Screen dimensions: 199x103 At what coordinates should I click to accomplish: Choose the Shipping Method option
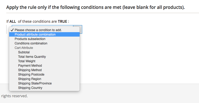[x=44, y=70]
